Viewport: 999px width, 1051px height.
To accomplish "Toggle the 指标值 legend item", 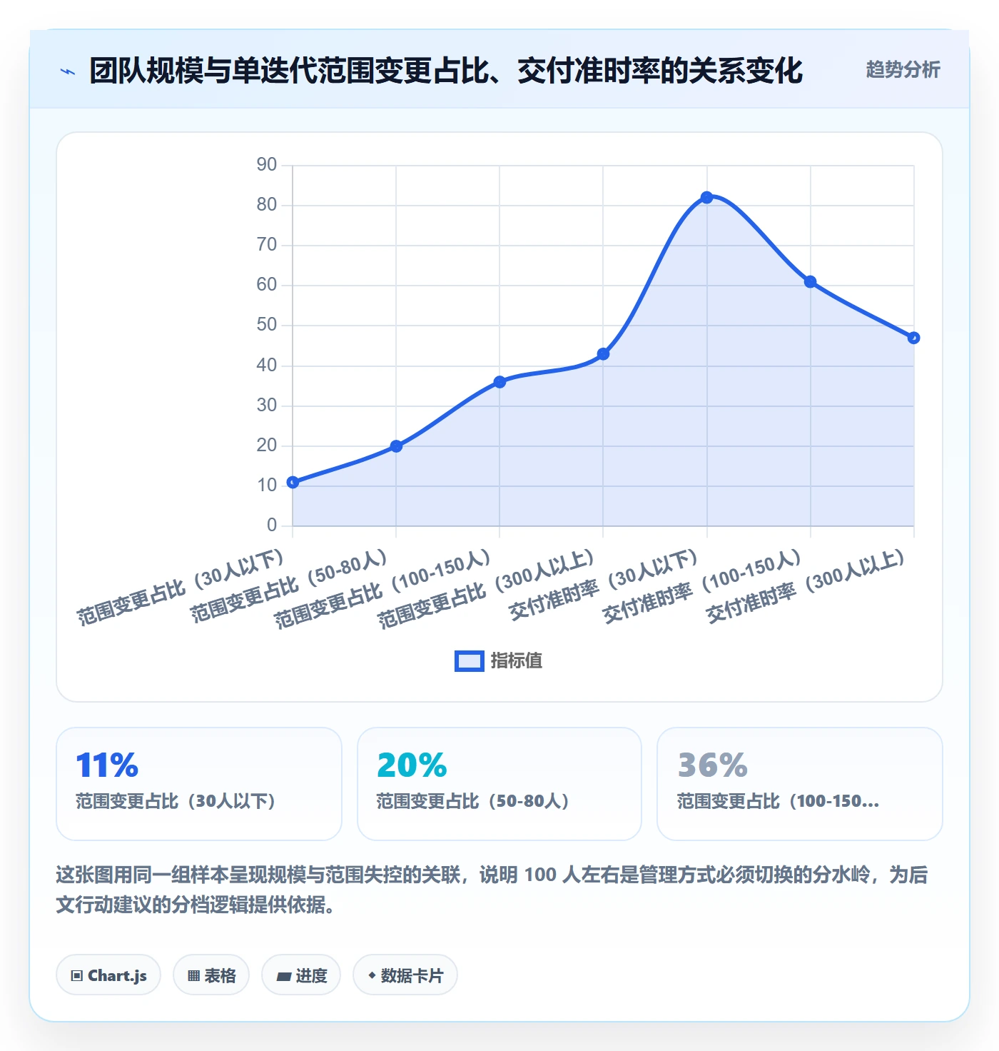I will (x=498, y=660).
